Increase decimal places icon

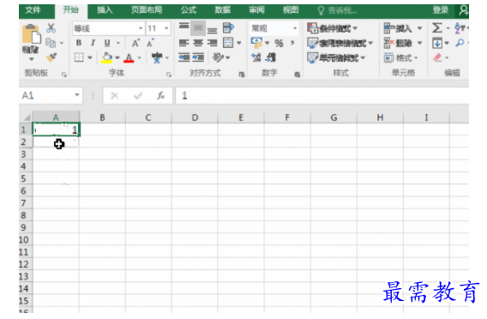pyautogui.click(x=256, y=57)
